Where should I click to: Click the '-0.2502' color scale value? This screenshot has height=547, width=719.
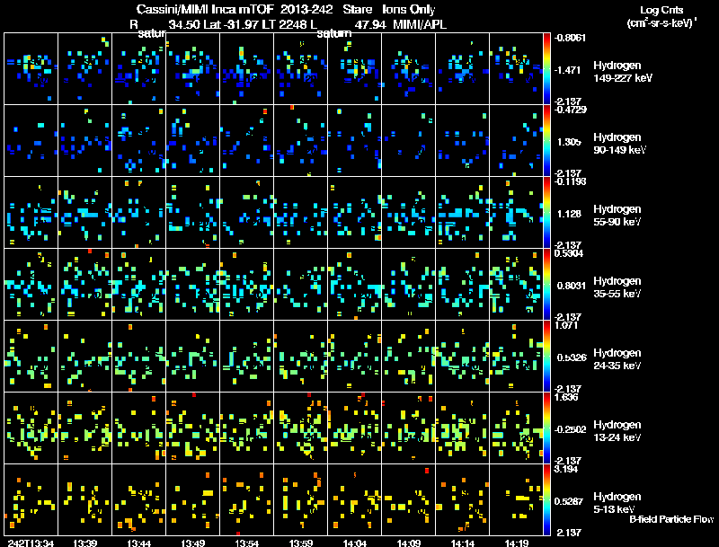pos(570,429)
